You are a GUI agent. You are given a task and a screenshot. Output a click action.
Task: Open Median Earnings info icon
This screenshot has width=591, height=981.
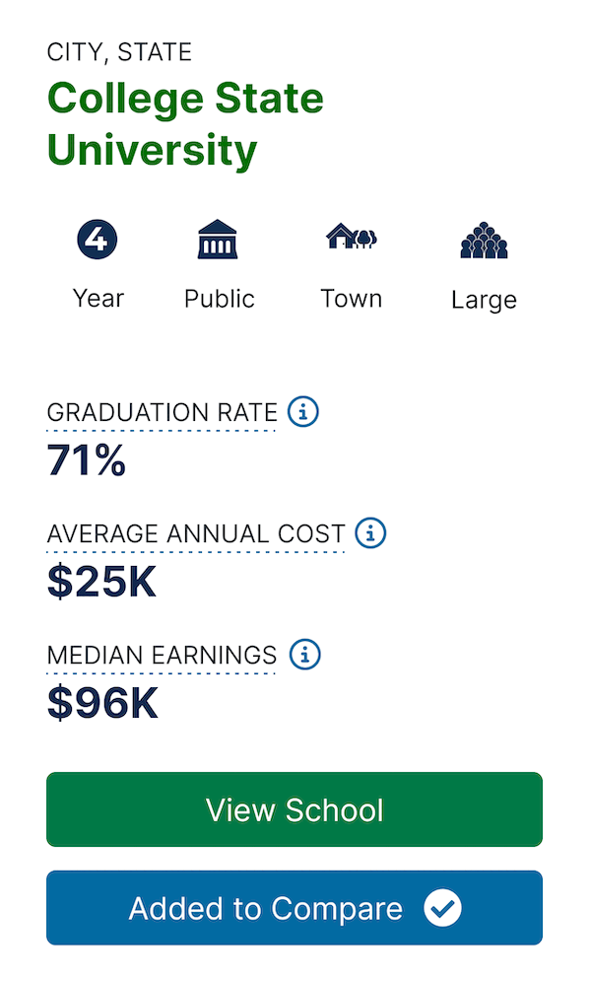(305, 655)
